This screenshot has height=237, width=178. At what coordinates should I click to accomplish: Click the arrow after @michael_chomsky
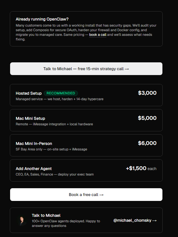[154, 221]
